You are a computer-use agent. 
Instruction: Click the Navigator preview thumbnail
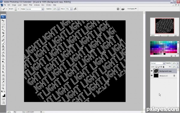165,26
